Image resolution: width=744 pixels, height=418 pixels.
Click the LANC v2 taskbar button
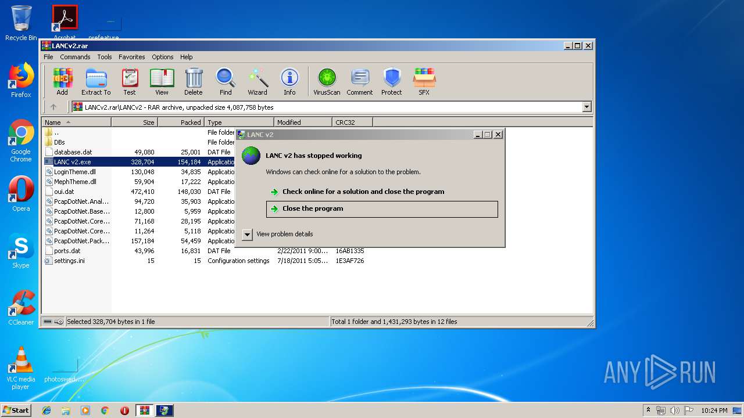[x=164, y=410]
